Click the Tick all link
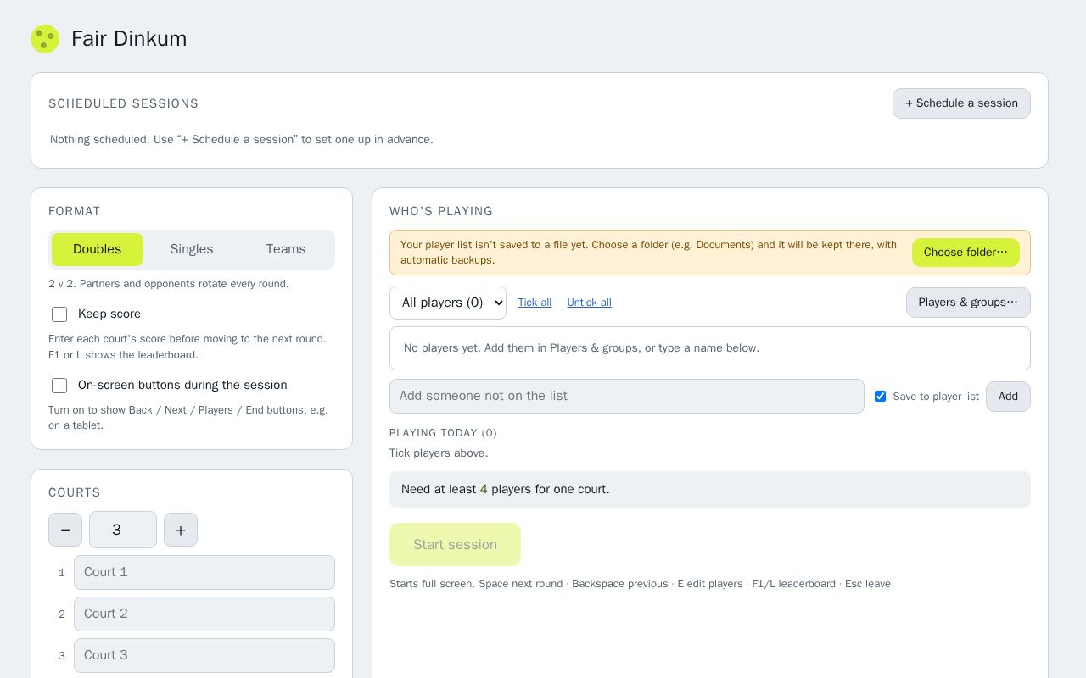1086x678 pixels. (535, 303)
